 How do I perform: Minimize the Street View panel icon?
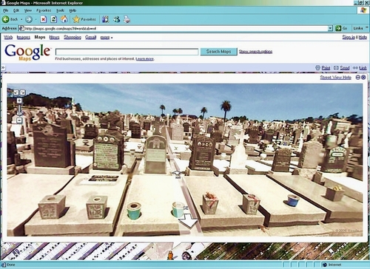[358, 78]
